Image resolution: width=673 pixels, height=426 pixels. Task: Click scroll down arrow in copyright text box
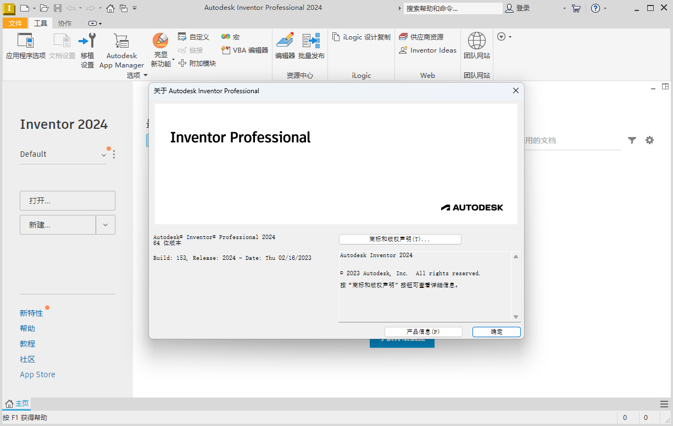pyautogui.click(x=516, y=317)
